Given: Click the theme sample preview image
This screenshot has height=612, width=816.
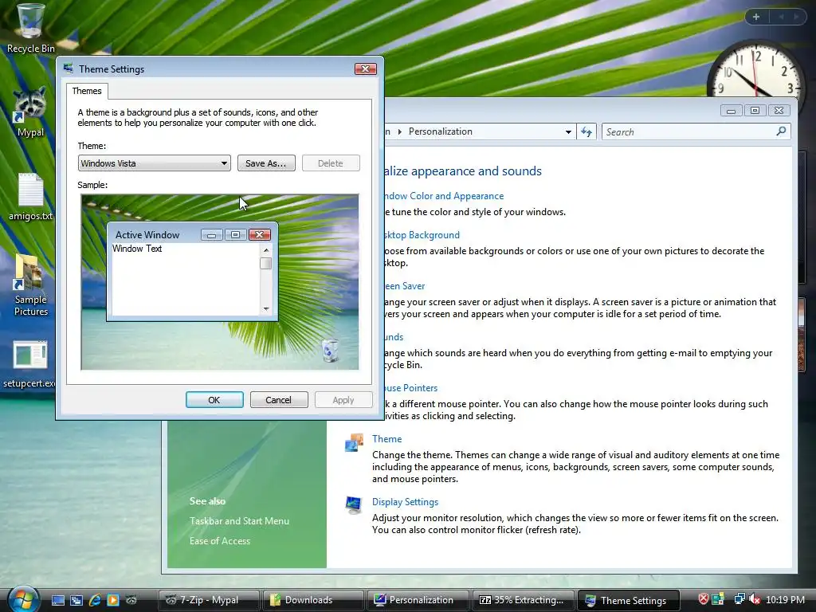Looking at the screenshot, I should [x=220, y=282].
